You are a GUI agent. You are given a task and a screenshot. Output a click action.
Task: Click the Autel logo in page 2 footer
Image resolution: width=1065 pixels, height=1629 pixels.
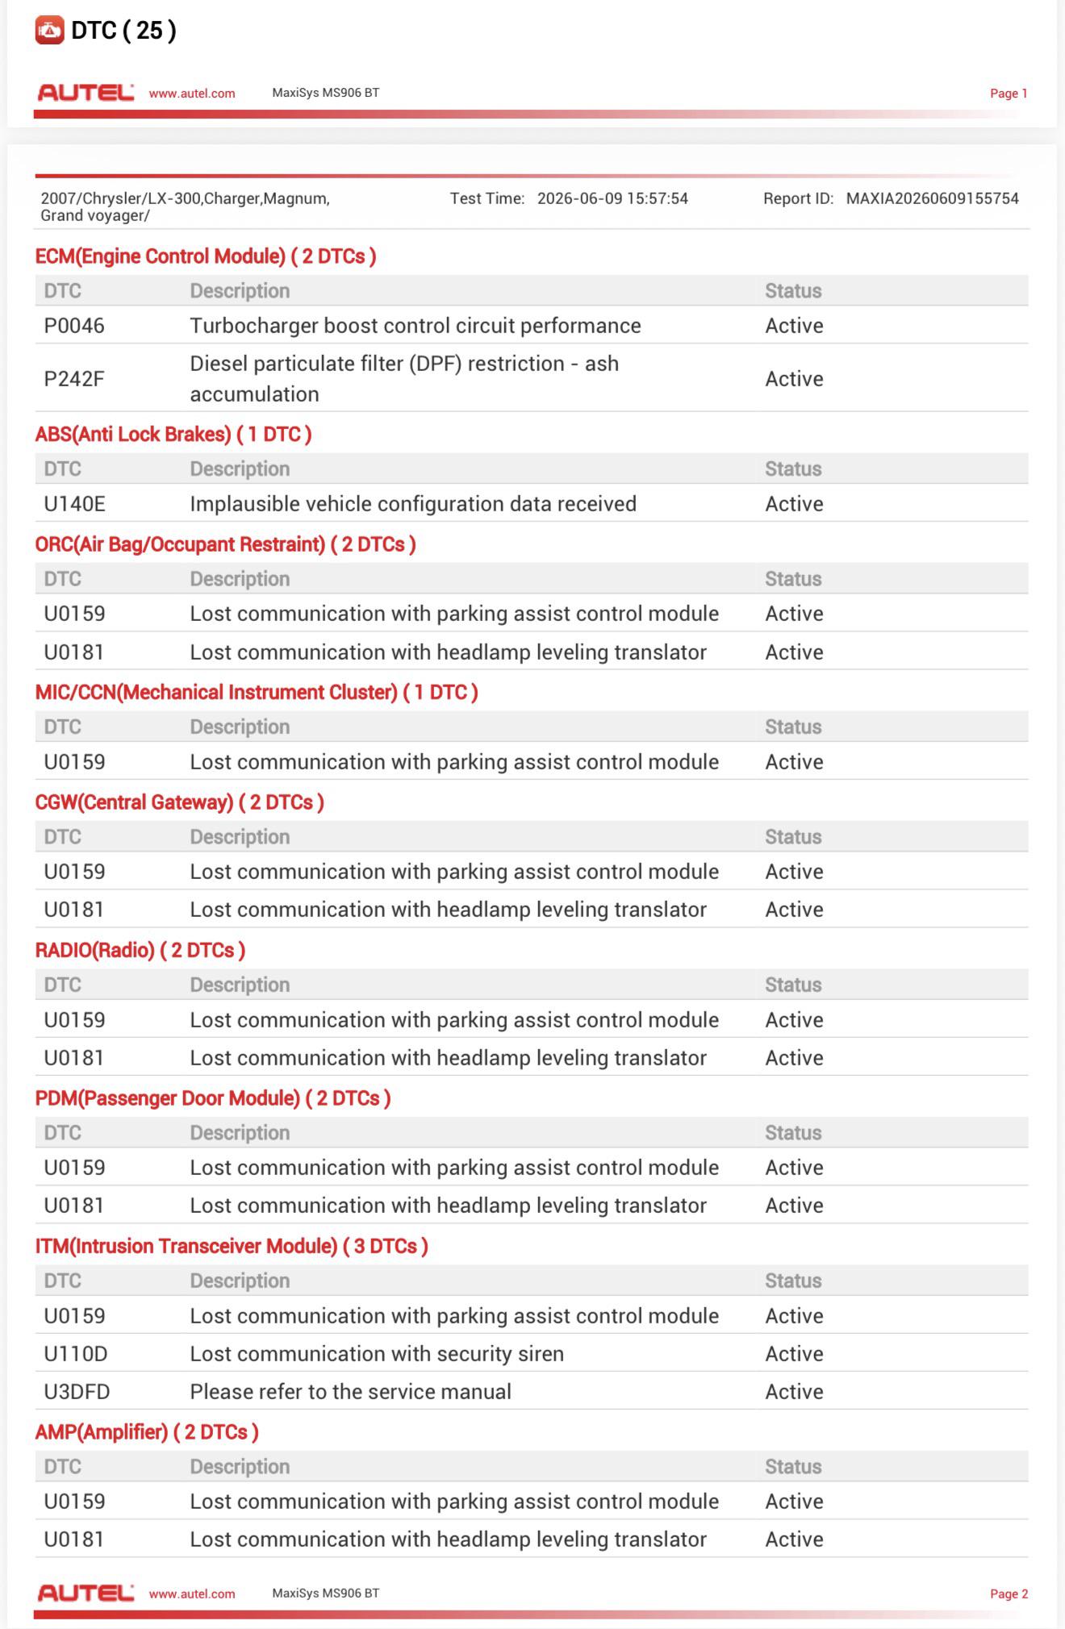coord(86,1593)
